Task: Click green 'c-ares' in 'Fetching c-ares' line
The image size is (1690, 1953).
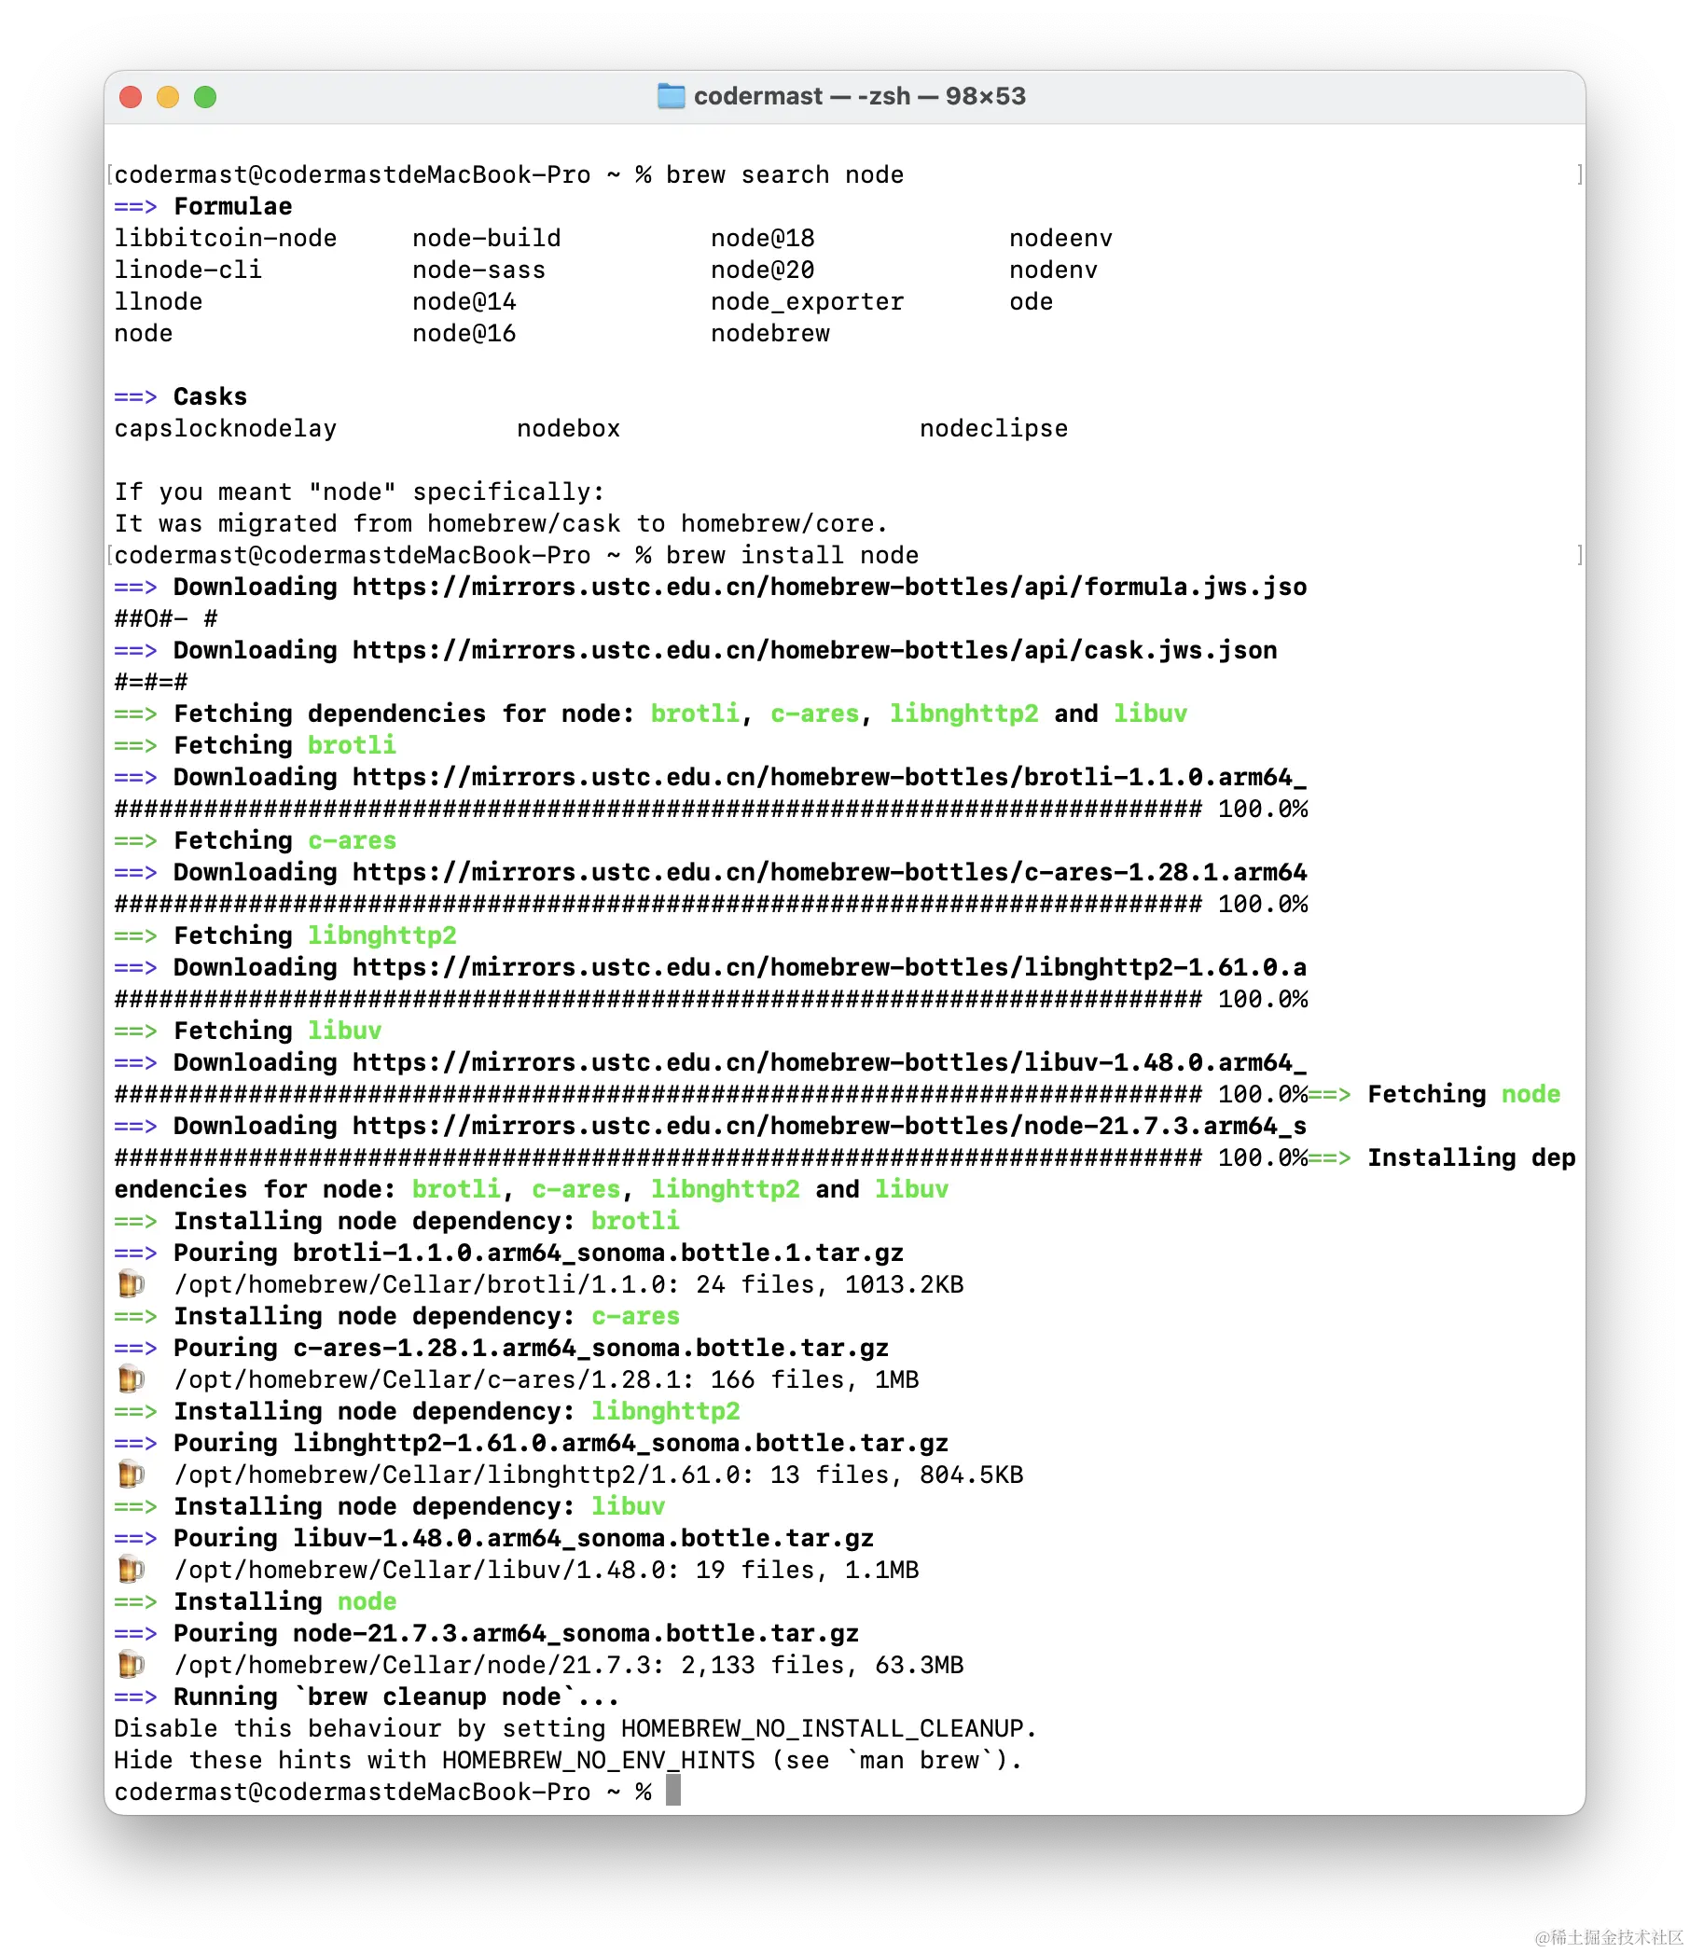Action: point(352,841)
